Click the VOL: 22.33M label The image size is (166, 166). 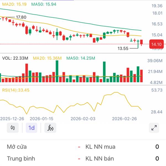[x=15, y=58]
